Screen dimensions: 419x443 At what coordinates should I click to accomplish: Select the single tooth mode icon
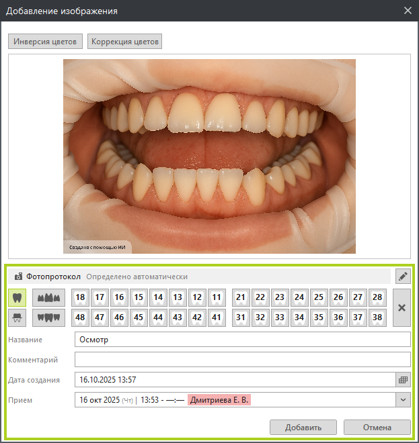pos(17,297)
